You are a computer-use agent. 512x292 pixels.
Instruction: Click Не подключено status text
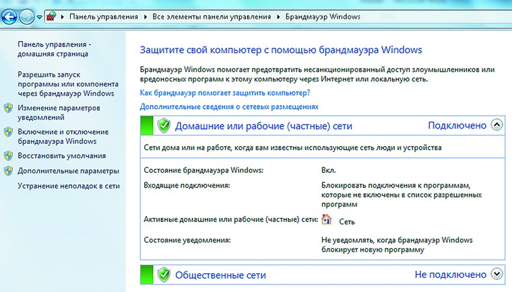[451, 275]
